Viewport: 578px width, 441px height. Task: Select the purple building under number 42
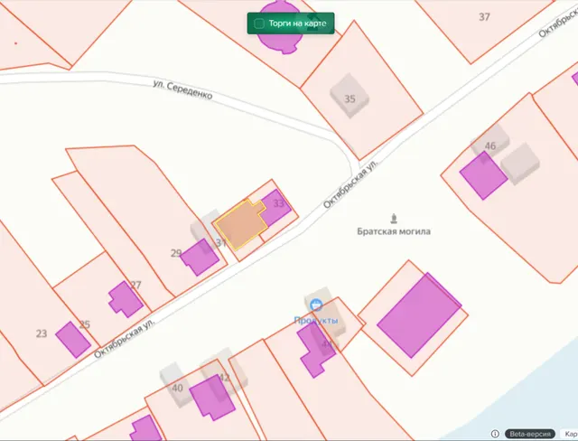tap(212, 398)
